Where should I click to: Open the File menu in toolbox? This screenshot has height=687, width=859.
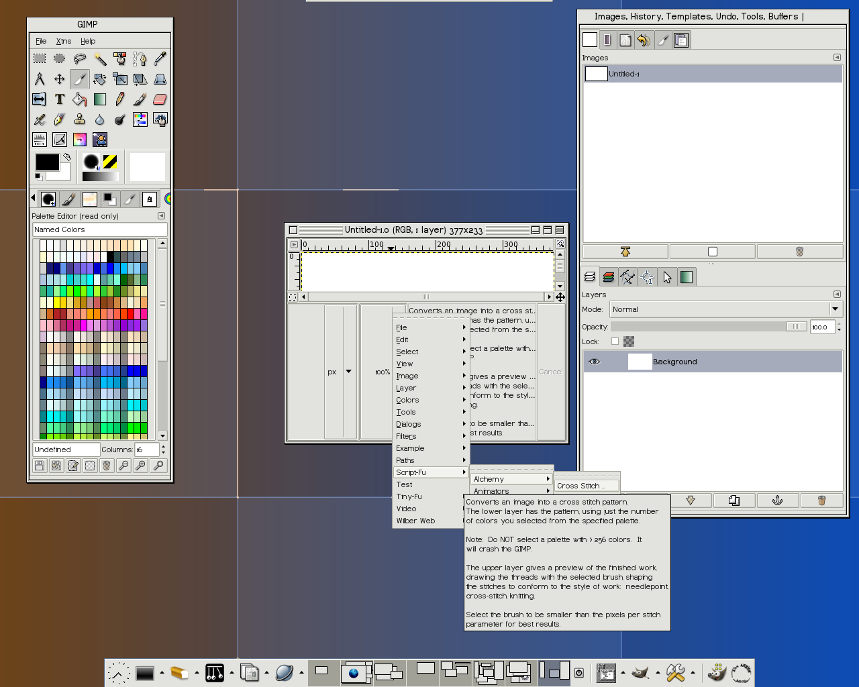[x=41, y=41]
